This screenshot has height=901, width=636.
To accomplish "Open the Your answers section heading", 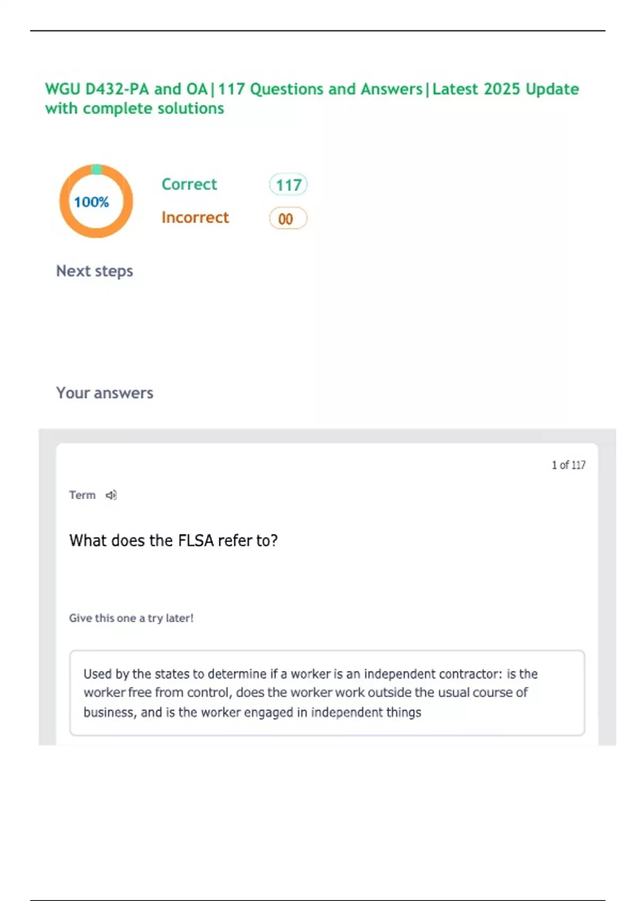I will [x=104, y=393].
